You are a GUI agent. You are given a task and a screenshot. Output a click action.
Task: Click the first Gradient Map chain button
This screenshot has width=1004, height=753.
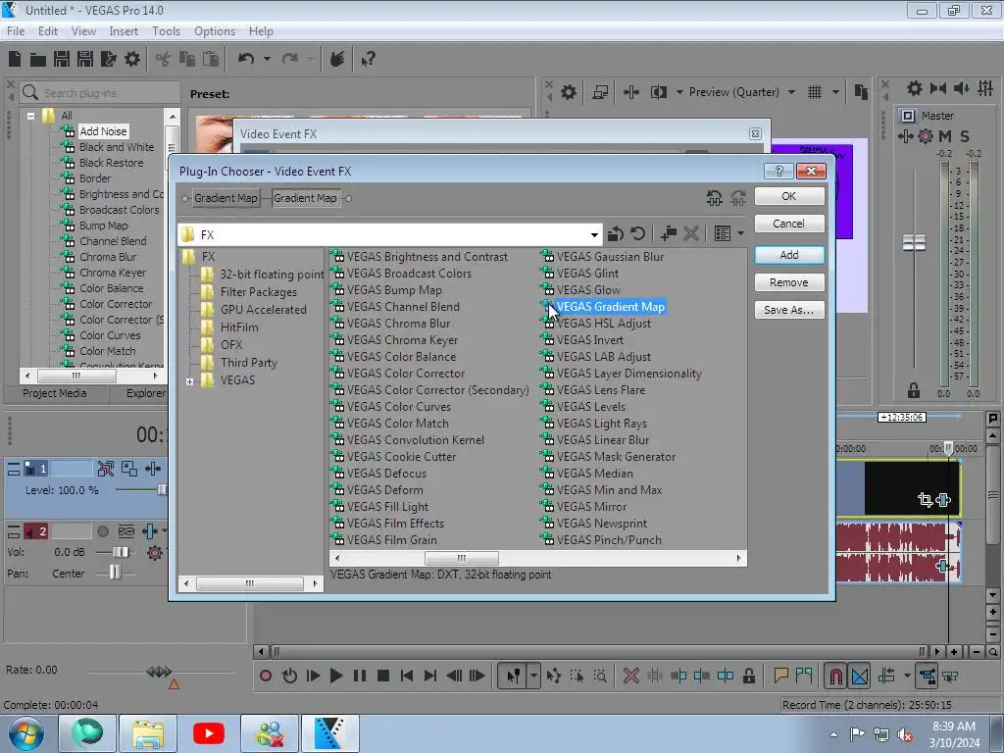pos(226,198)
